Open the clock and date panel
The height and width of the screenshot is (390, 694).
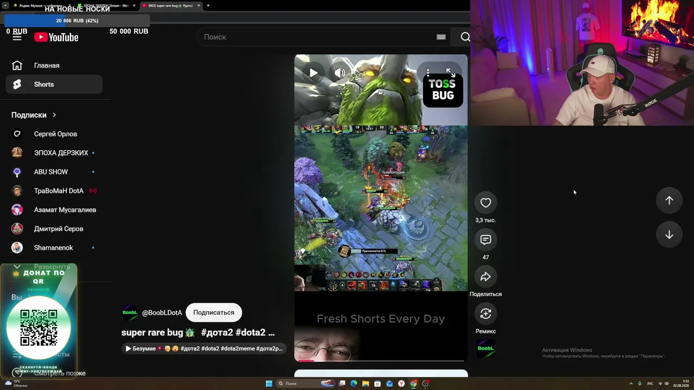pos(682,383)
